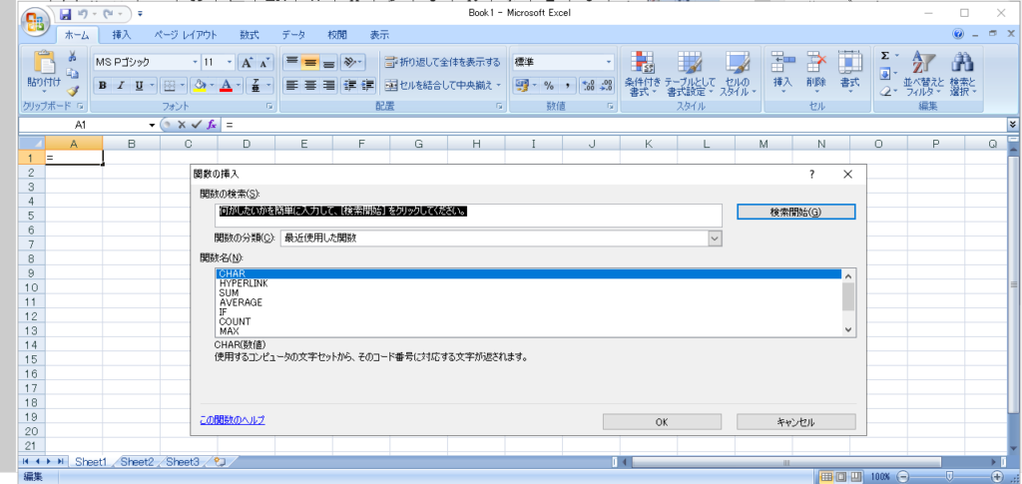Click the wrap text (折り返して全体を表示する) button
The height and width of the screenshot is (484, 1022).
442,63
